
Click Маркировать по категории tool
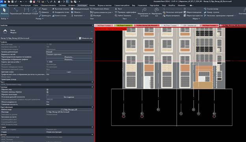[144, 12]
